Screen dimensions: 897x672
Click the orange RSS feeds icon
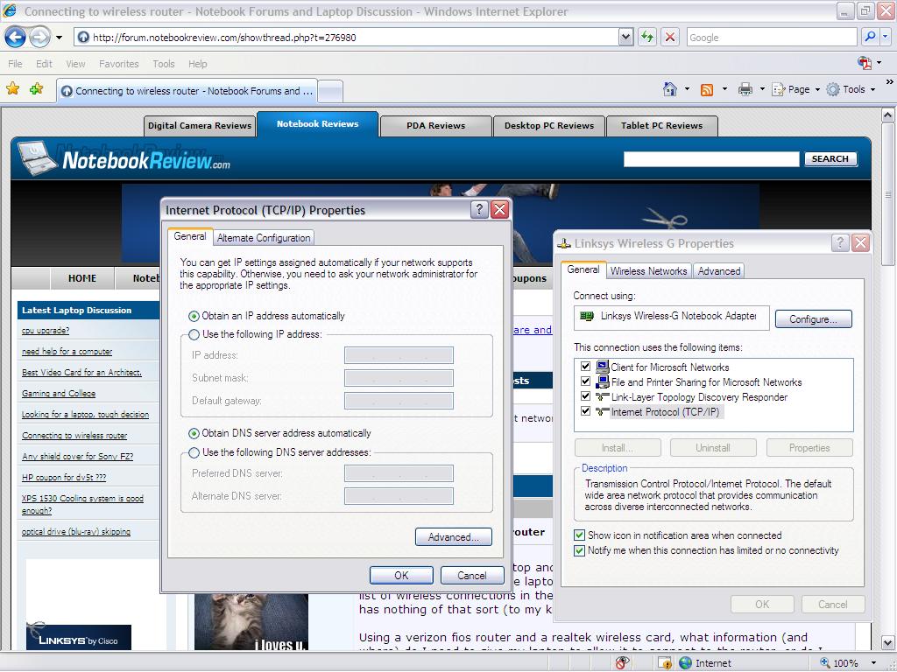pyautogui.click(x=707, y=90)
